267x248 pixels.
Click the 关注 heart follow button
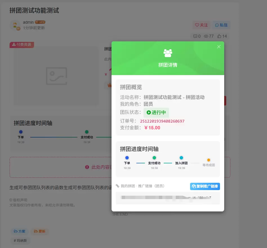pyautogui.click(x=201, y=25)
